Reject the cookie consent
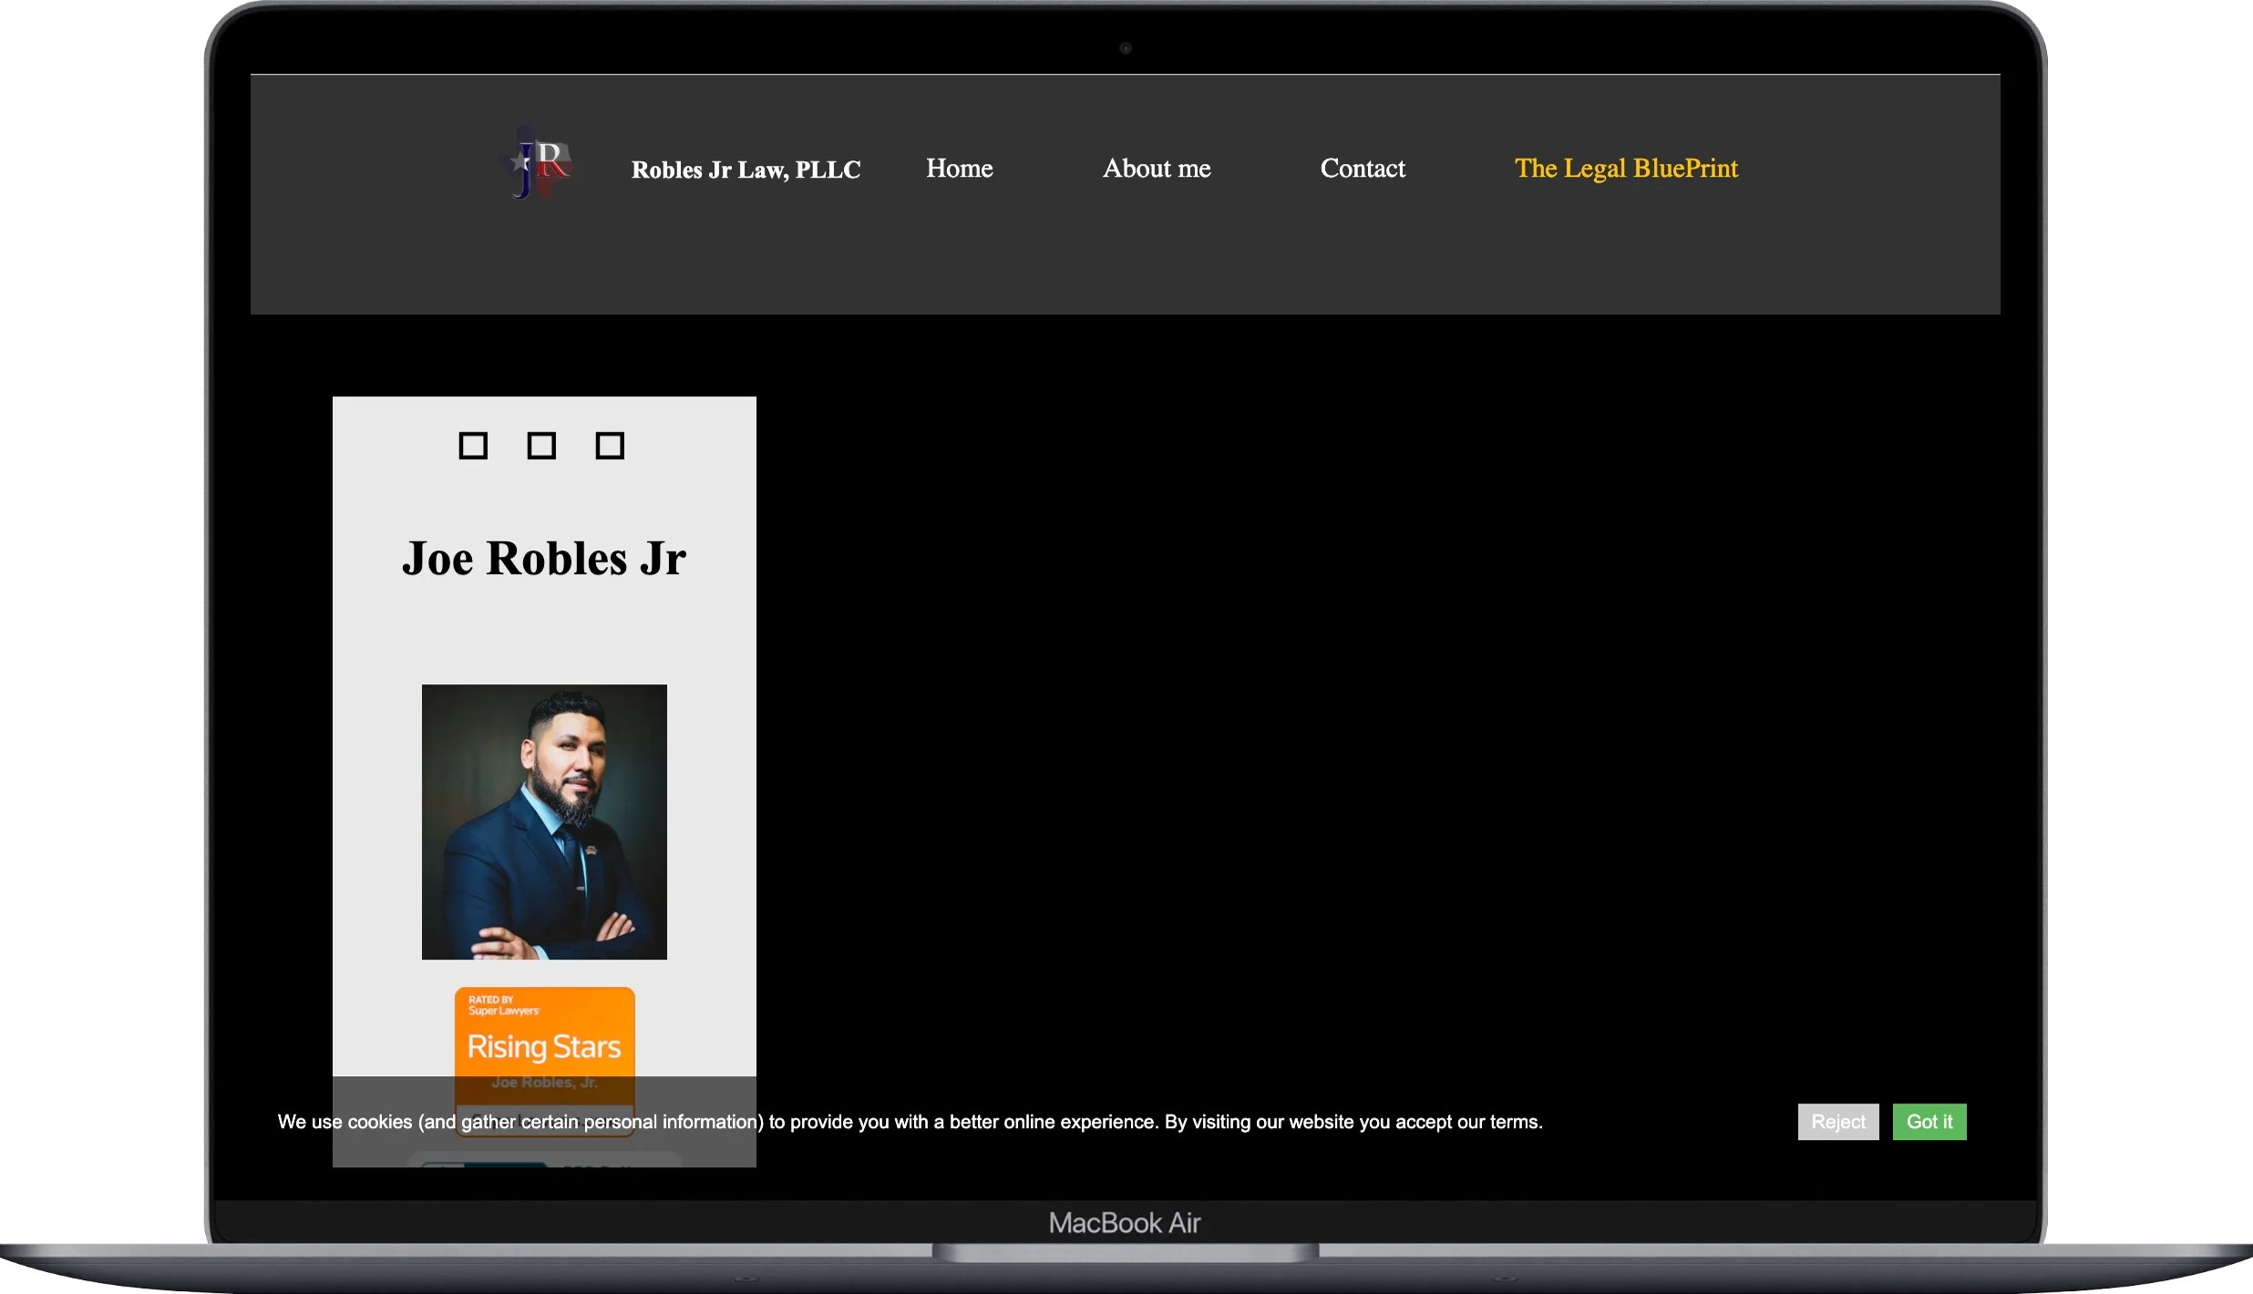2253x1294 pixels. click(1837, 1122)
